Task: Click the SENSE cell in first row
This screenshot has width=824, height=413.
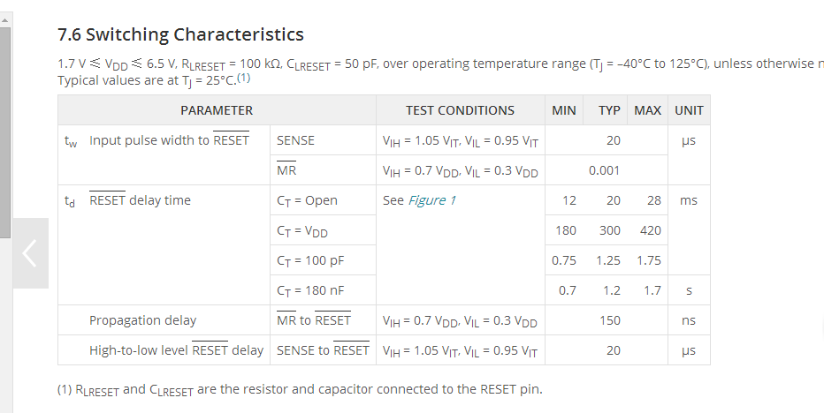Action: coord(295,140)
